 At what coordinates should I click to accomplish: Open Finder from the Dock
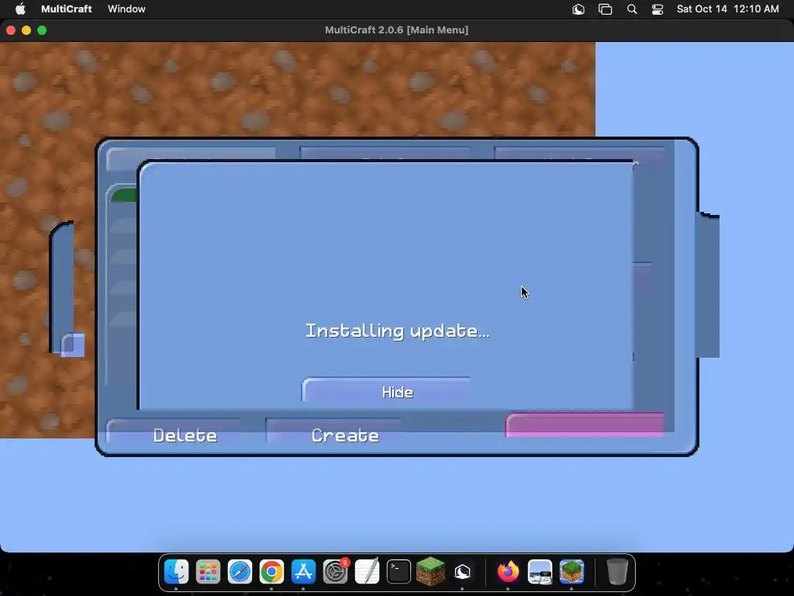pos(176,572)
